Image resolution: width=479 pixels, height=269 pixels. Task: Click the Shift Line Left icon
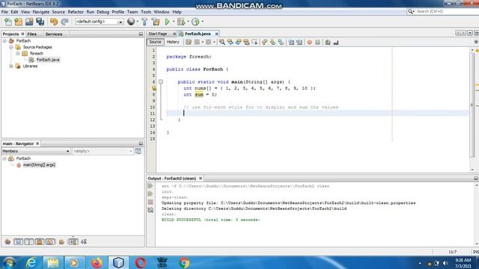[291, 42]
